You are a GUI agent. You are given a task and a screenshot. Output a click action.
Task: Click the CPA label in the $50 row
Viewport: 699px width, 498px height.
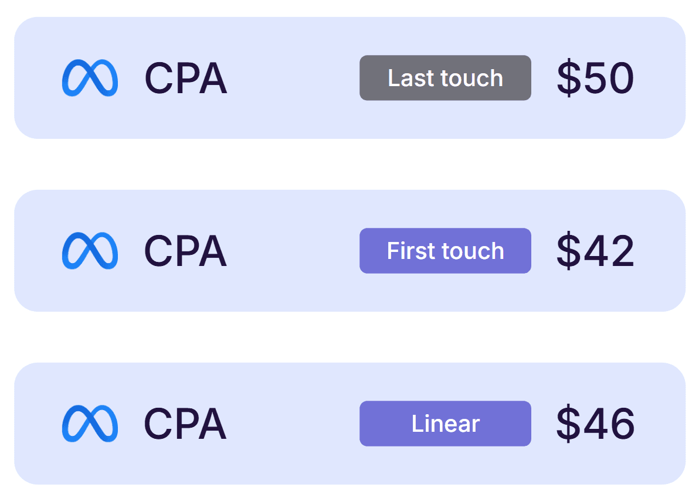[x=185, y=79]
